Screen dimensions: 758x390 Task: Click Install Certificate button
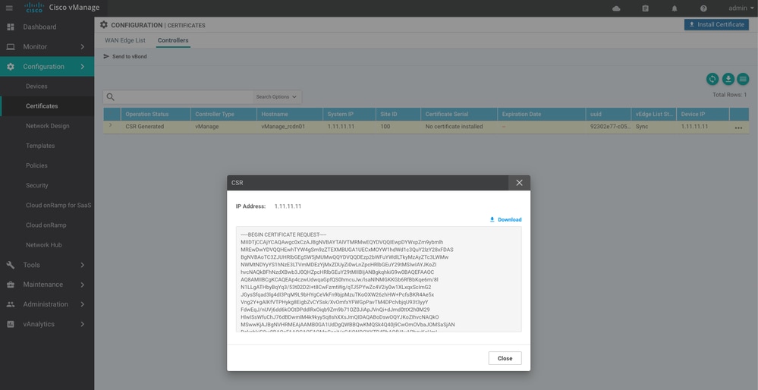[x=716, y=24]
